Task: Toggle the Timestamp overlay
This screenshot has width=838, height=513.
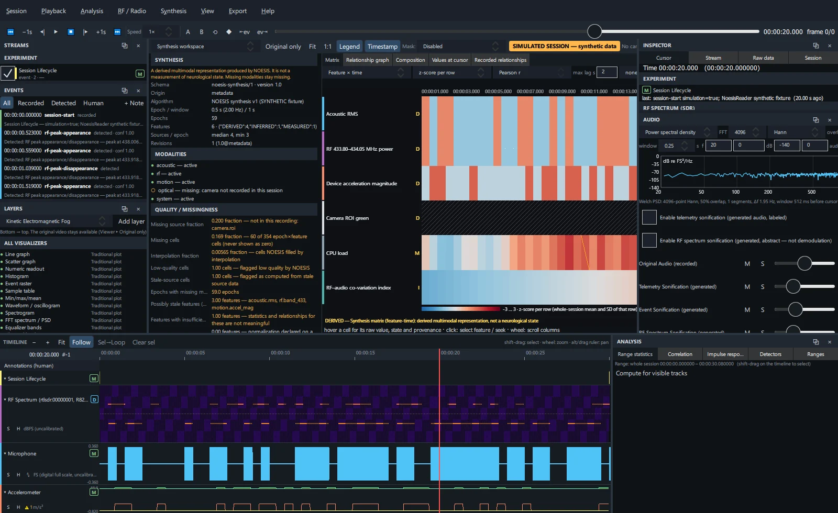Action: pos(382,47)
